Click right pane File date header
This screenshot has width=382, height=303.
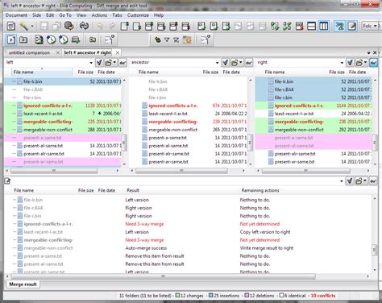pyautogui.click(x=357, y=72)
